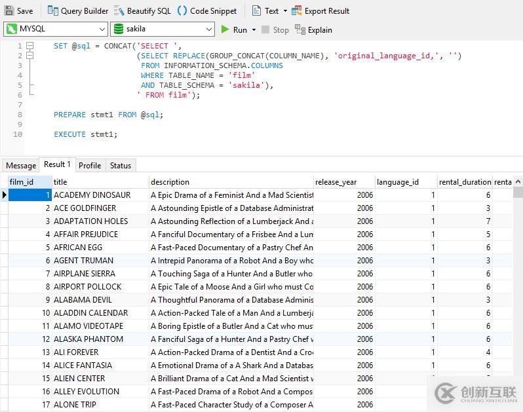
Task: Click the language_id column header
Action: (406, 182)
